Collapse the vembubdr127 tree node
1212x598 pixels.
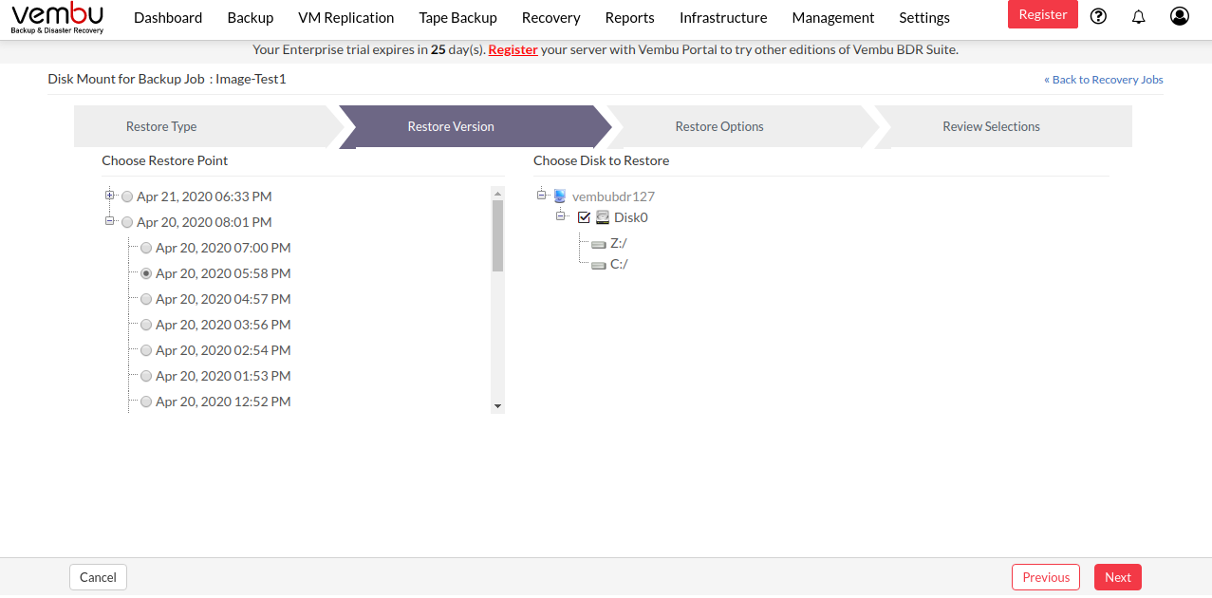click(x=542, y=195)
